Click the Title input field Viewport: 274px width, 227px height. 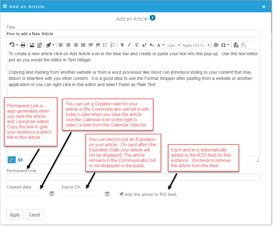click(133, 34)
